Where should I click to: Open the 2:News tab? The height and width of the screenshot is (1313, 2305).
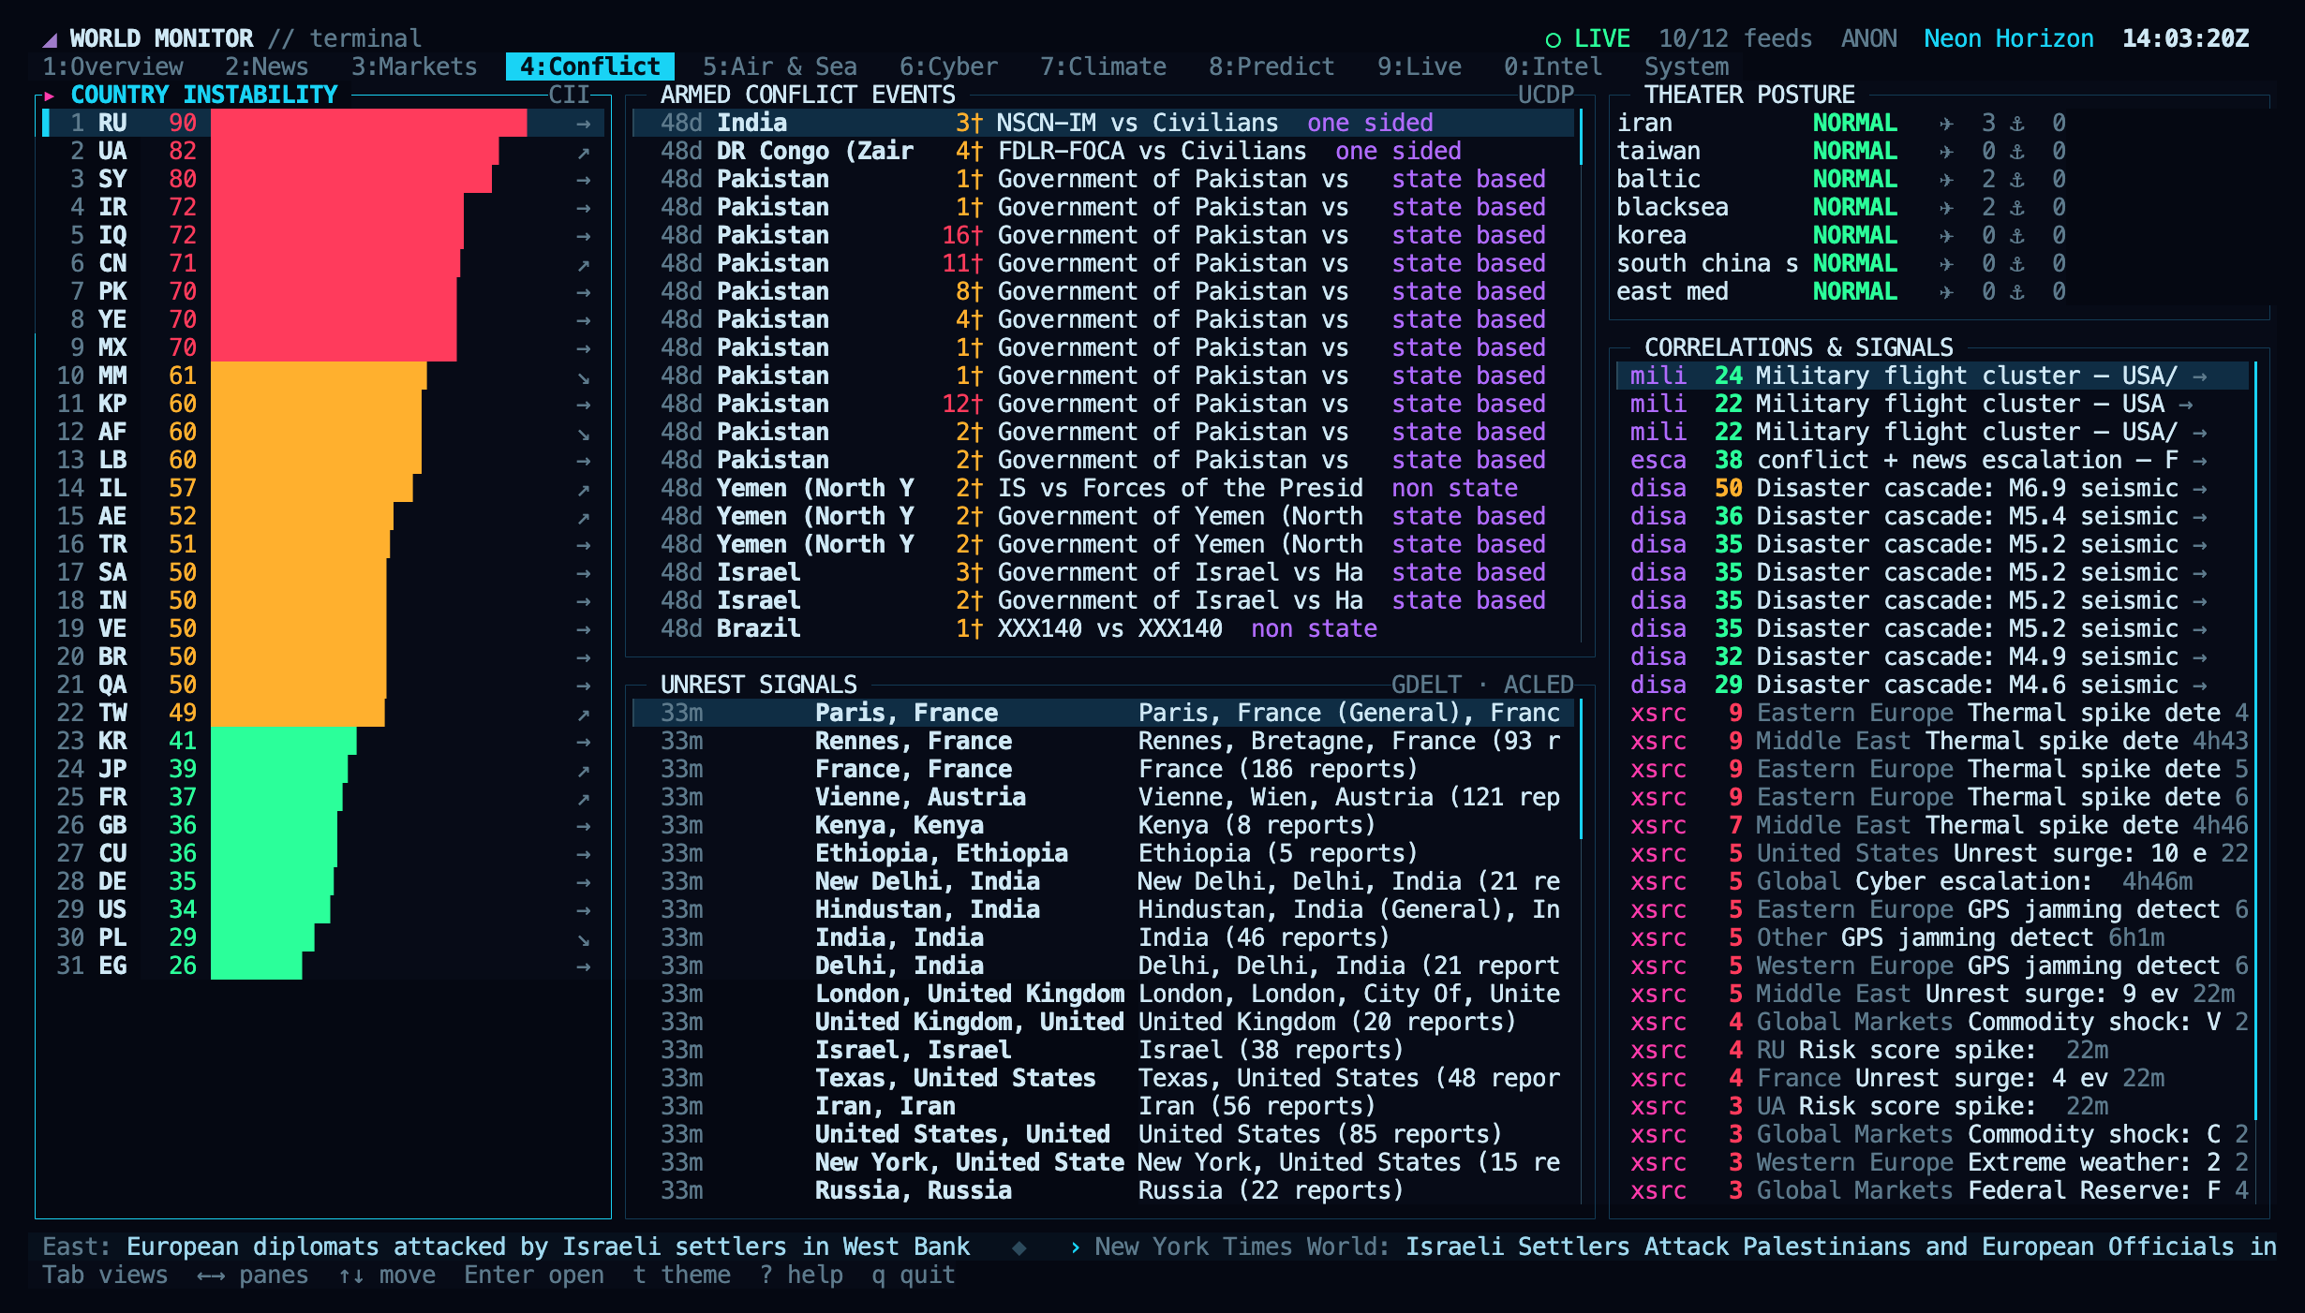click(266, 66)
